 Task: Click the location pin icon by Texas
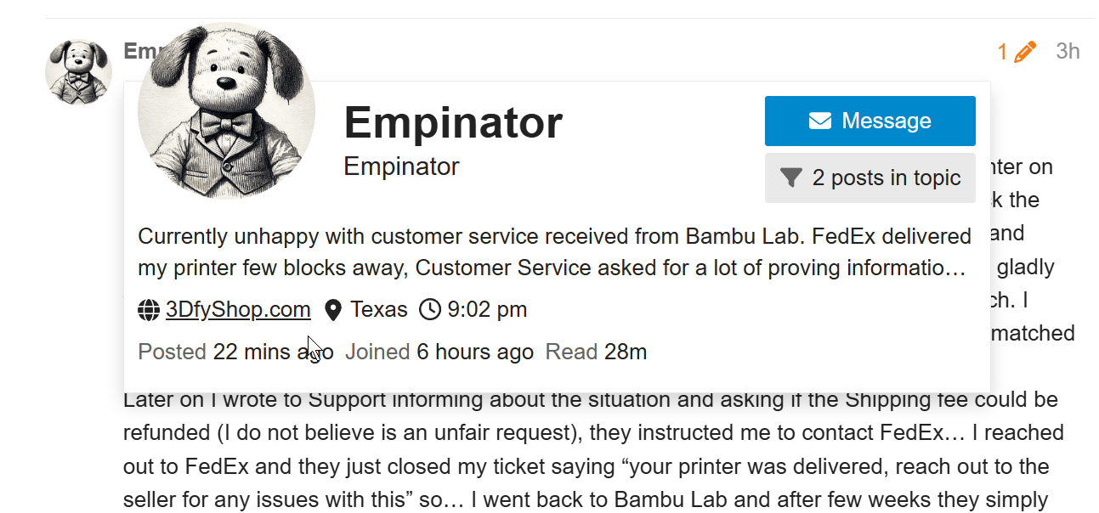pos(333,310)
